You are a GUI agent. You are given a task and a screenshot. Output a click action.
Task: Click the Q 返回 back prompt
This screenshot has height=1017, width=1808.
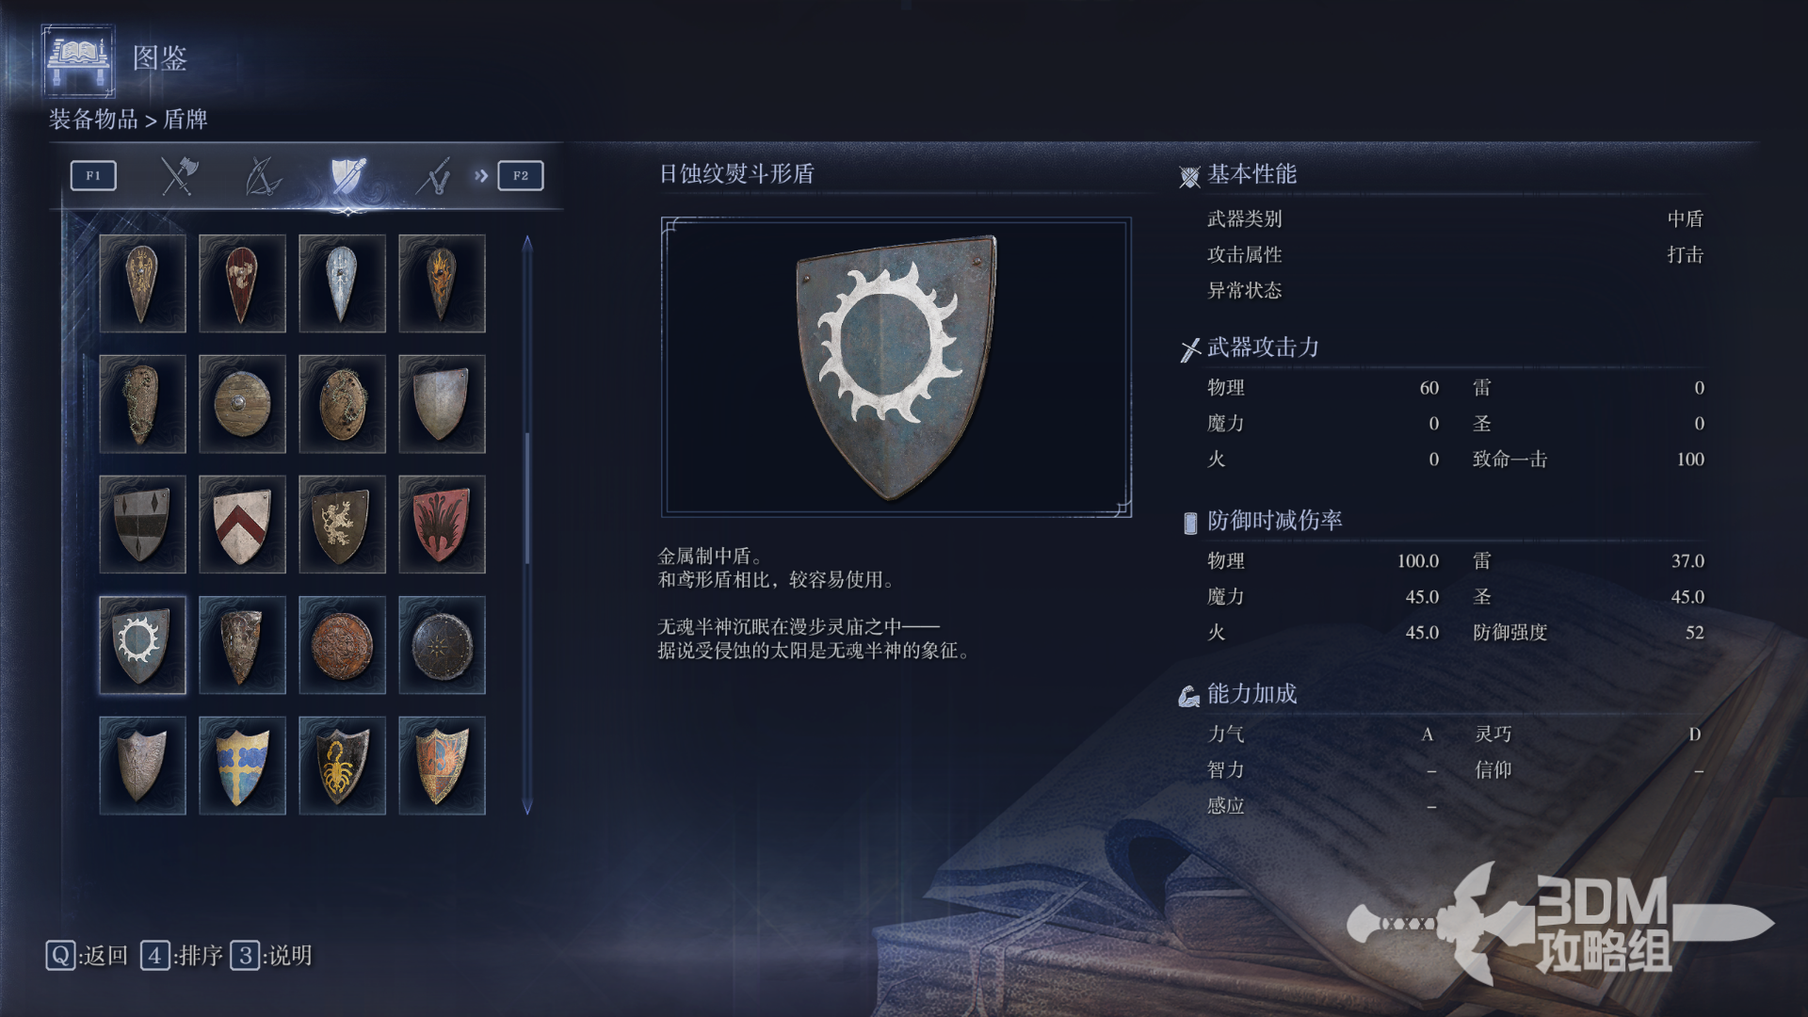click(x=87, y=956)
